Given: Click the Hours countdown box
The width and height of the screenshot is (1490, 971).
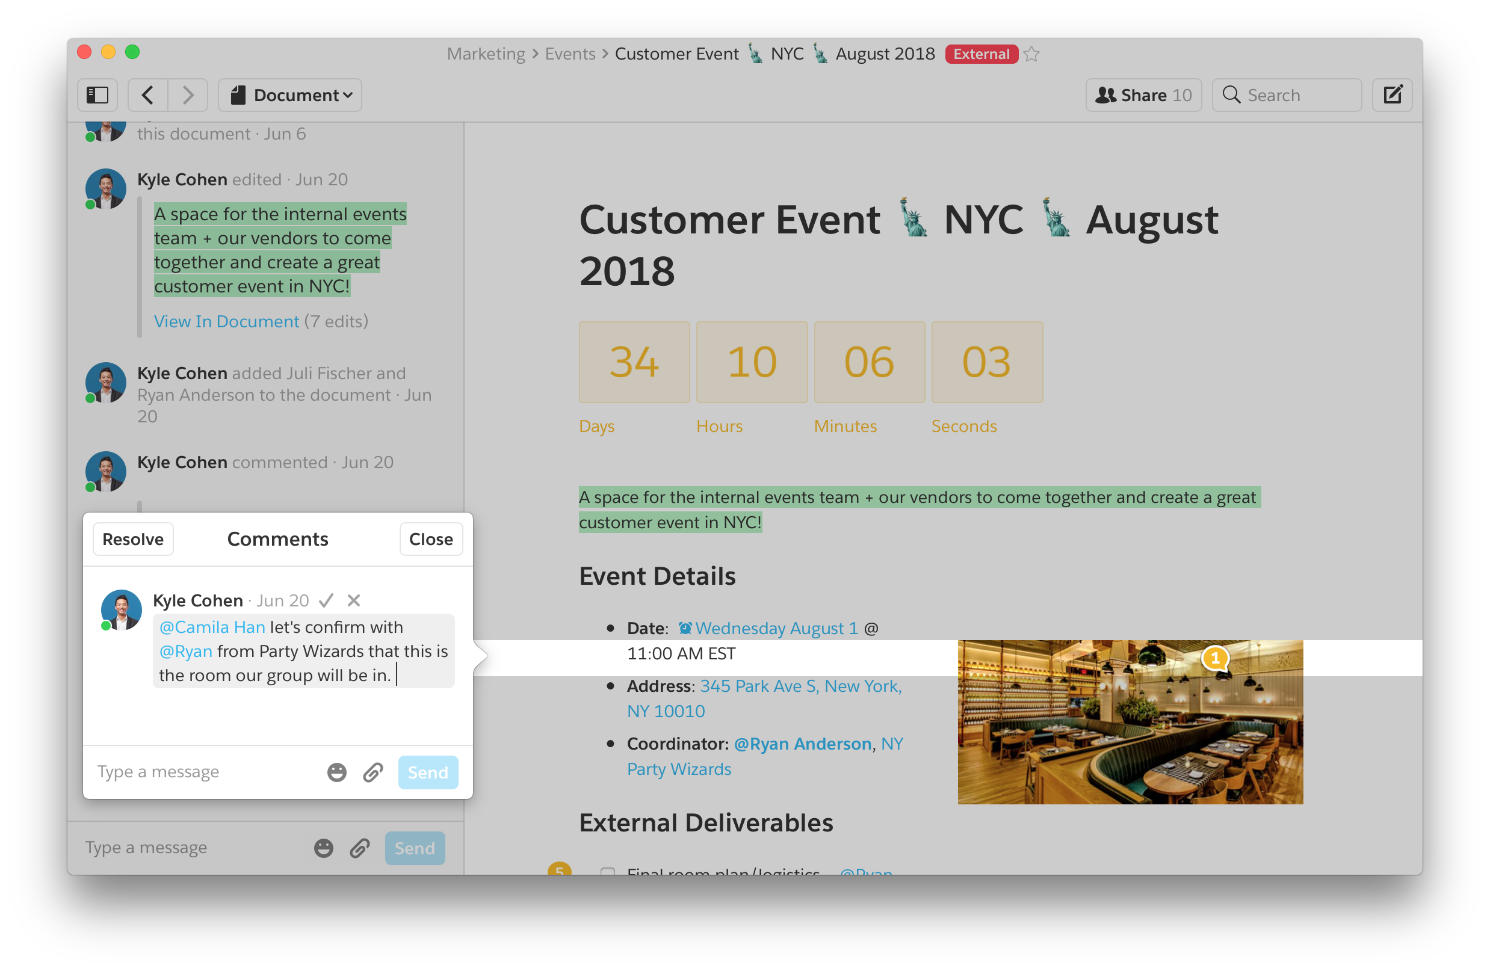Looking at the screenshot, I should point(752,362).
